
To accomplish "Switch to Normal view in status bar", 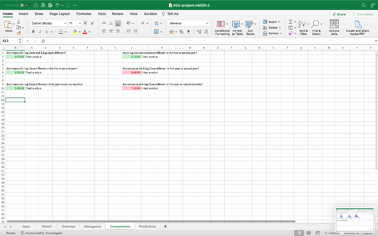I will pyautogui.click(x=299, y=233).
